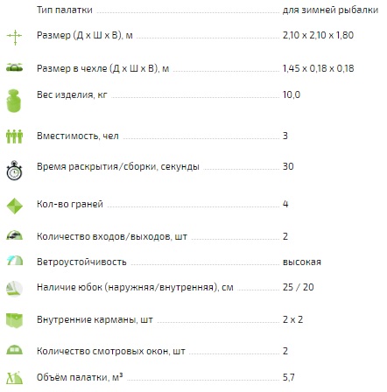Click the 'Вес изделия, кг' label

(72, 94)
